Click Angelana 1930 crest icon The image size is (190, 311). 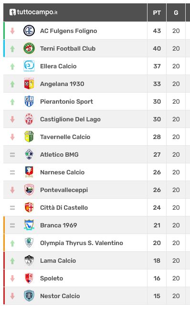click(29, 84)
